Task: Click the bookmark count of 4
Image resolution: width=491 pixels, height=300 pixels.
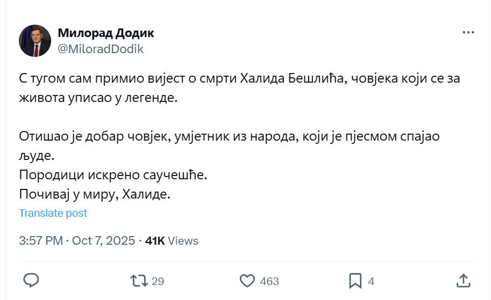Action: click(371, 281)
